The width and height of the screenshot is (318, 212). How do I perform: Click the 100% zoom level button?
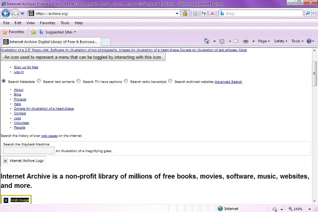click(x=296, y=209)
